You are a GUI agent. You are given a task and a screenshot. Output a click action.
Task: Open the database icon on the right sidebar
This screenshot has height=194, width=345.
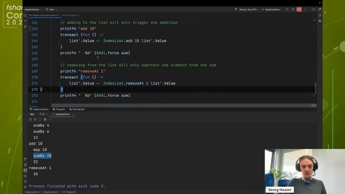point(320,21)
